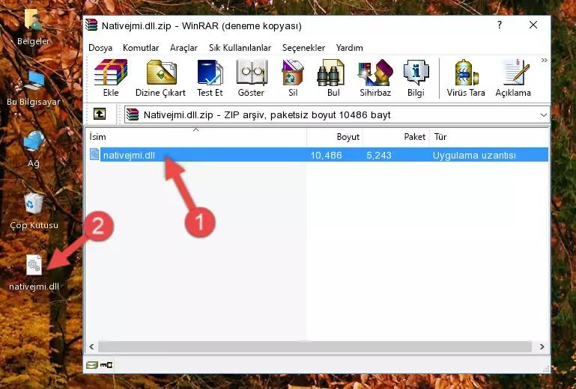Click the WinRAR title bar app icon
This screenshot has width=576, height=389.
[x=91, y=25]
